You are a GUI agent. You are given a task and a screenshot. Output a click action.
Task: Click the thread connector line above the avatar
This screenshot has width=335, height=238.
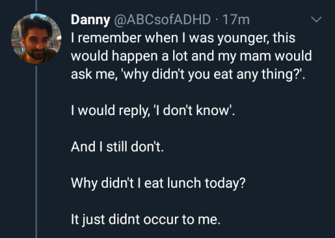point(37,6)
